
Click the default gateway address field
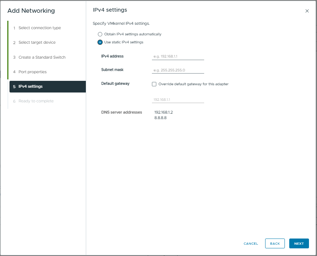[178, 98]
